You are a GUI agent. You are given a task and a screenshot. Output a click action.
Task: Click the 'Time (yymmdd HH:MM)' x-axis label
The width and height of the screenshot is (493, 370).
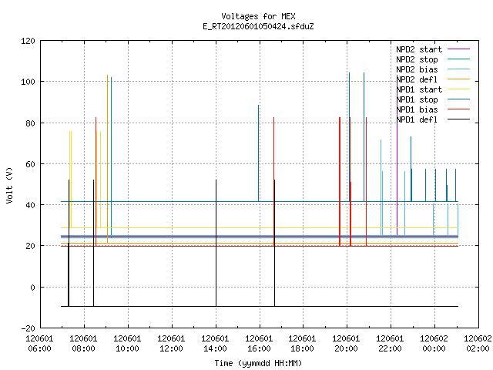[x=258, y=363]
